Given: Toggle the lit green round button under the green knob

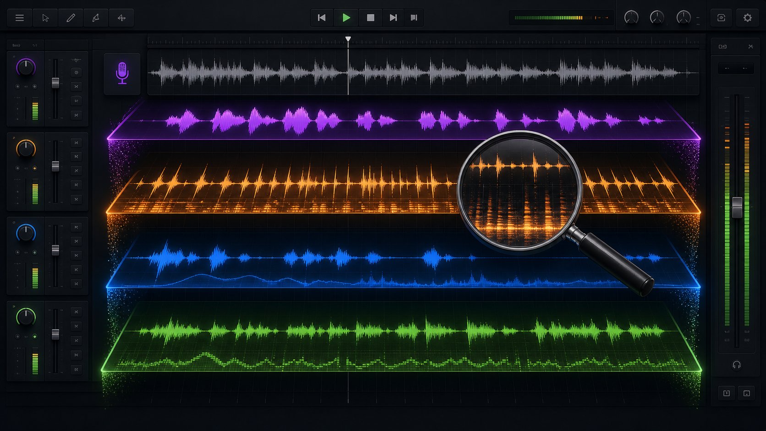Looking at the screenshot, I should [x=34, y=337].
